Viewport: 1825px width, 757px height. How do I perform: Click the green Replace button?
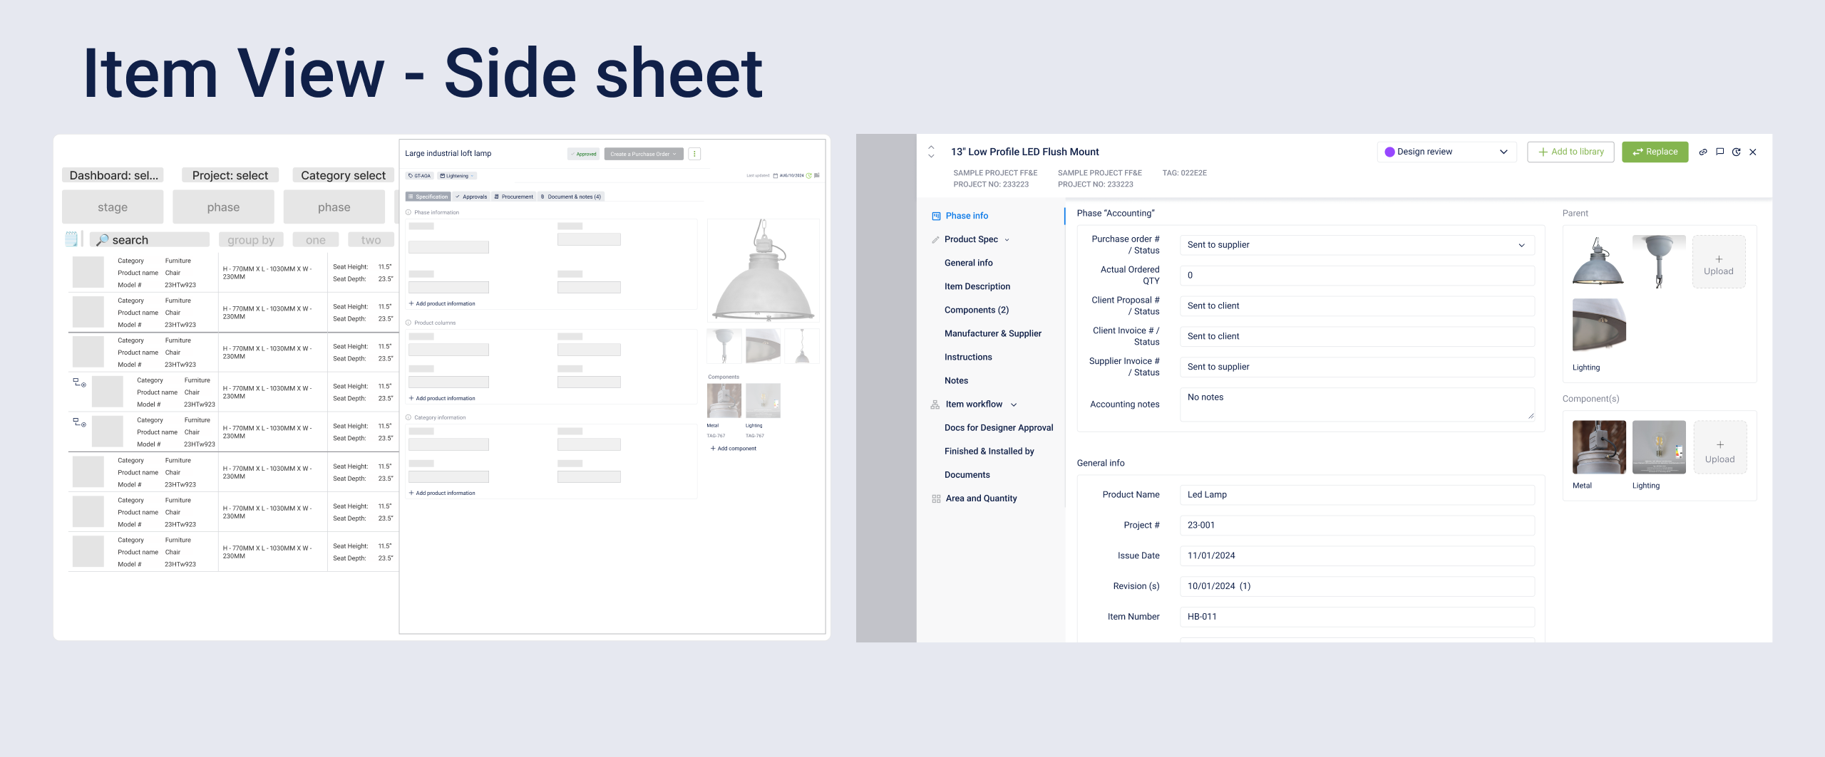1655,152
